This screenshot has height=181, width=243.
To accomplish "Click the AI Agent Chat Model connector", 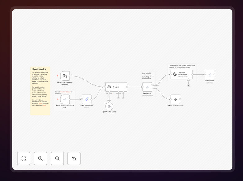I will 109,92.
